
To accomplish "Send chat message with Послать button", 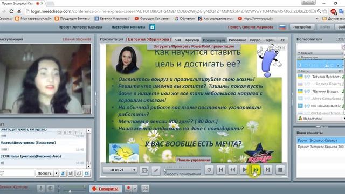I will tap(45, 174).
